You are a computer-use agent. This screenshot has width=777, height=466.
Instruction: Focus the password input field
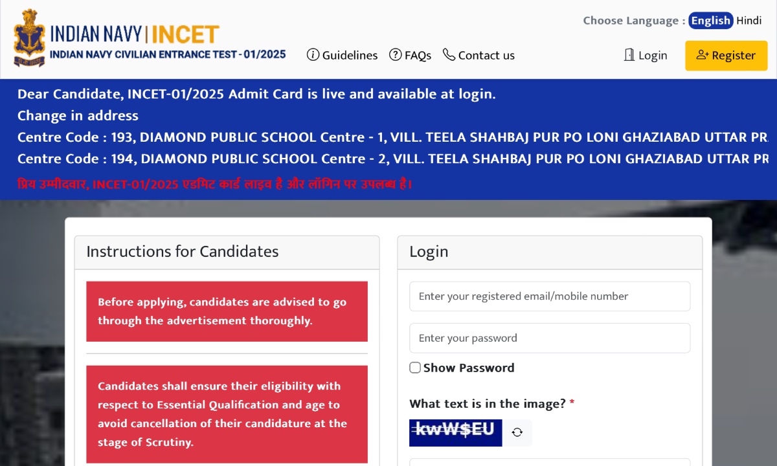tap(550, 338)
